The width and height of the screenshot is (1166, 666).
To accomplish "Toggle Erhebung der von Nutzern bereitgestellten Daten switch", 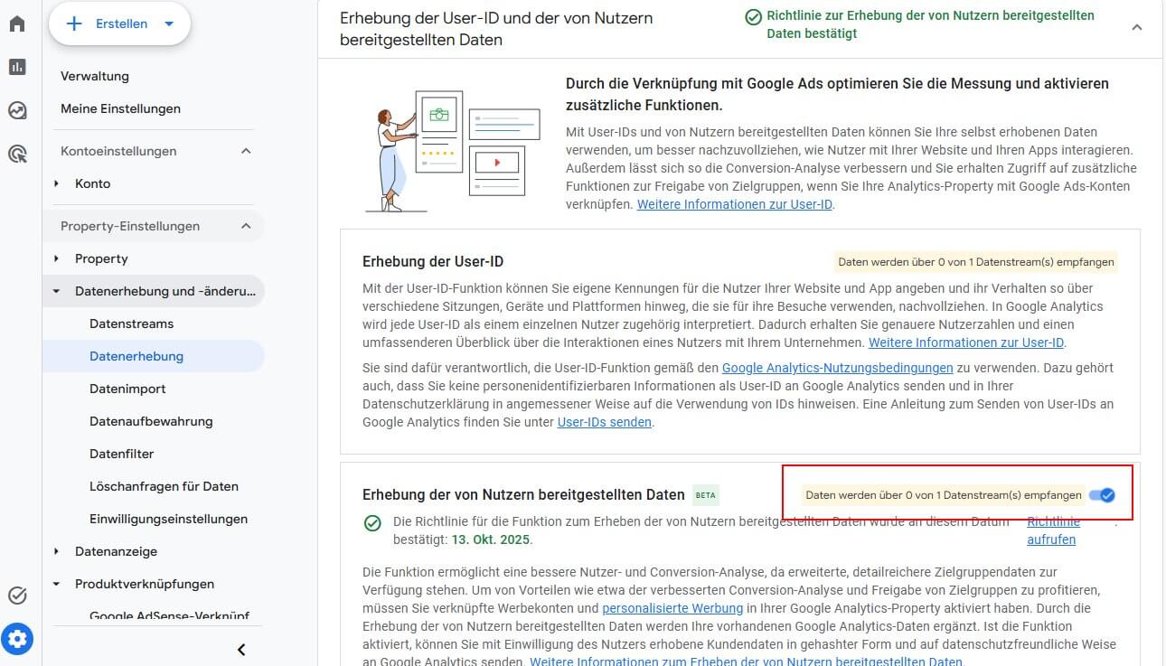I will [x=1103, y=495].
